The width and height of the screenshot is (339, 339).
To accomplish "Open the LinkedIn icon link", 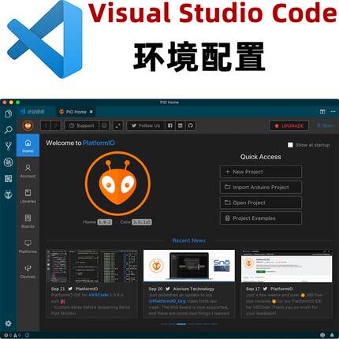I will [x=181, y=125].
